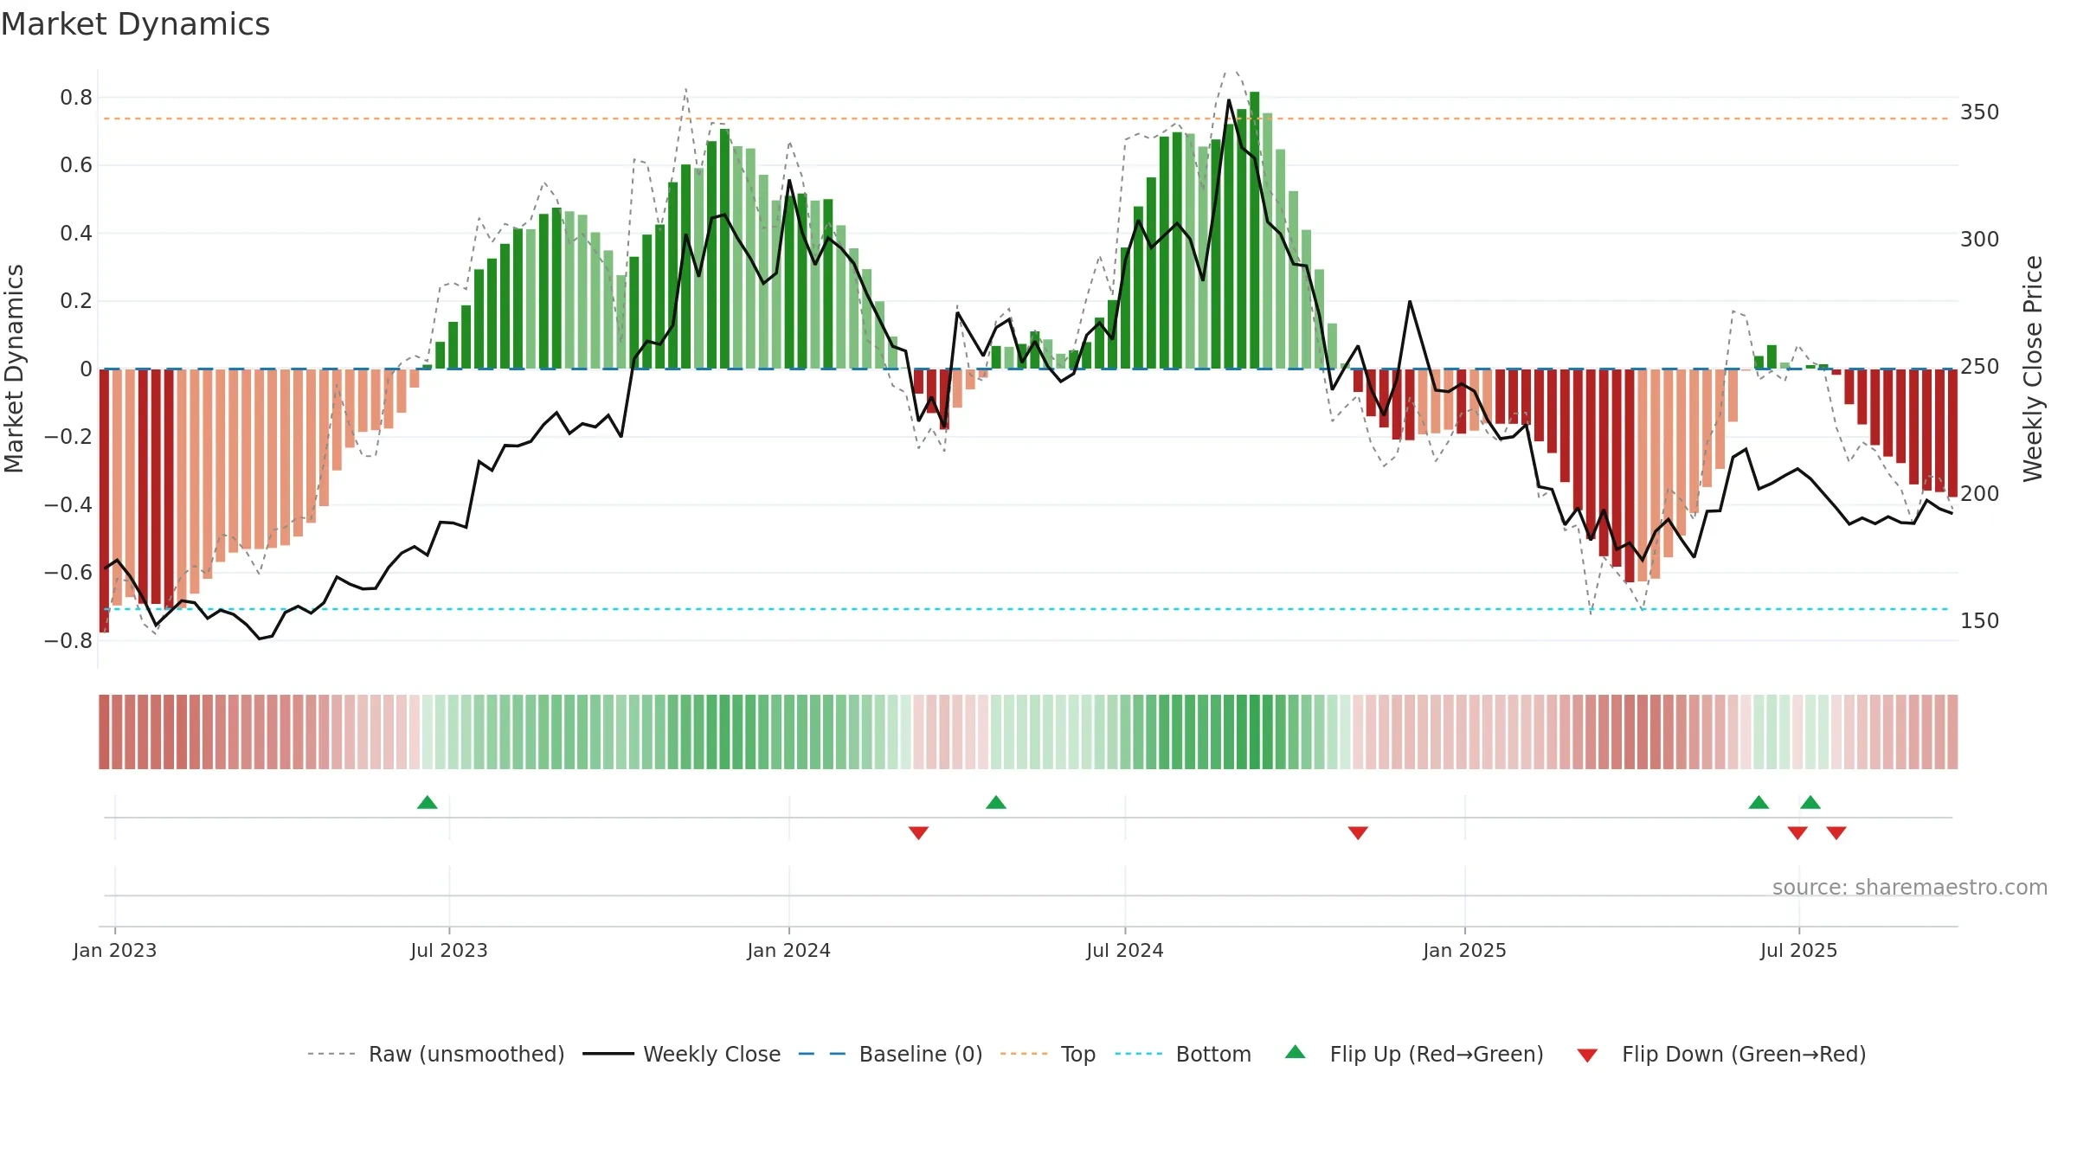The width and height of the screenshot is (2077, 1168).
Task: Click the flip-up marker just after Jul 2025
Action: pos(1810,802)
